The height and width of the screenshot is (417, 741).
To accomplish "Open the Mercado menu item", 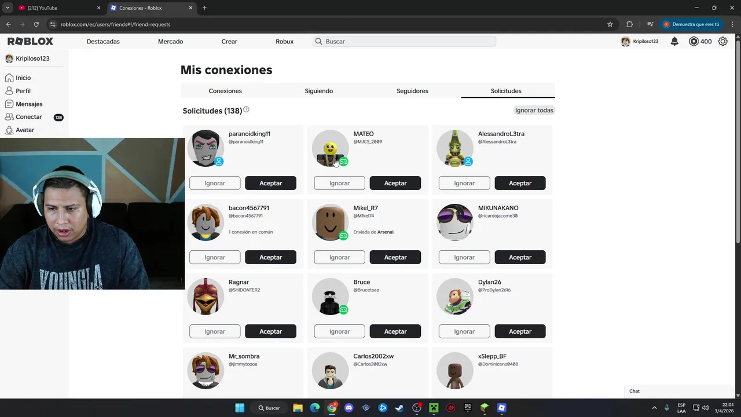I will (170, 42).
